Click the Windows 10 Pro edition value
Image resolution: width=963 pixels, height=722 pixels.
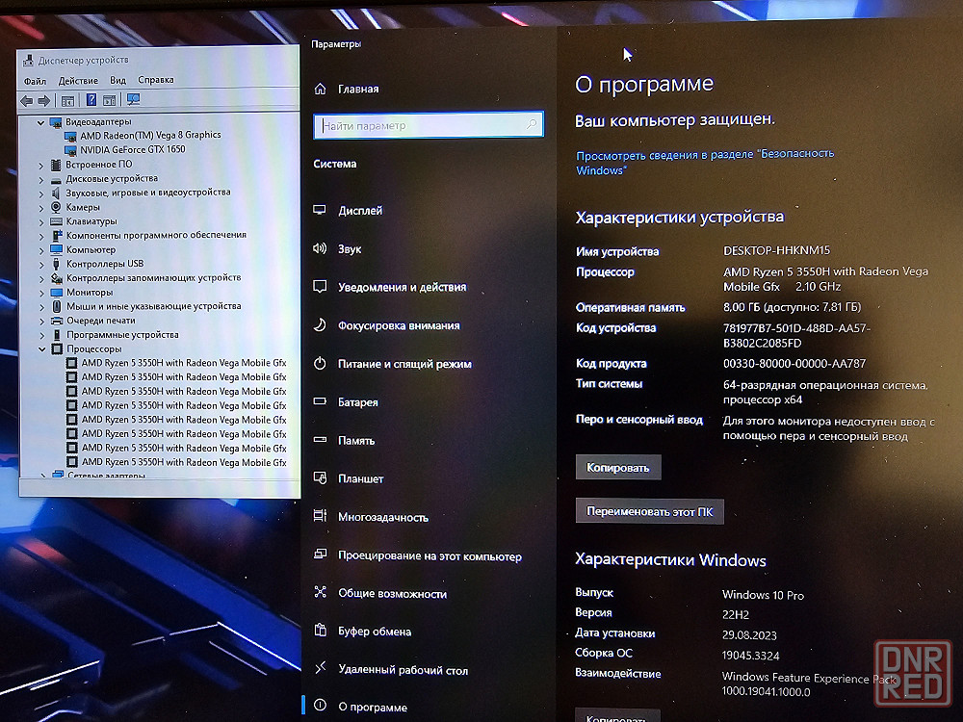[763, 595]
